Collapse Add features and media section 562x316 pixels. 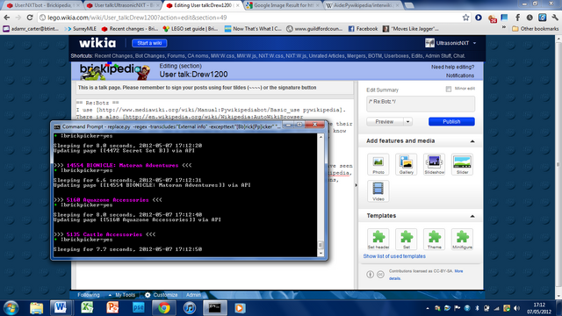472,141
